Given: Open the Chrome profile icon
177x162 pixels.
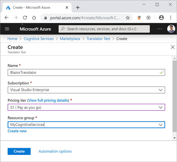Looking at the screenshot, I should click(161, 17).
